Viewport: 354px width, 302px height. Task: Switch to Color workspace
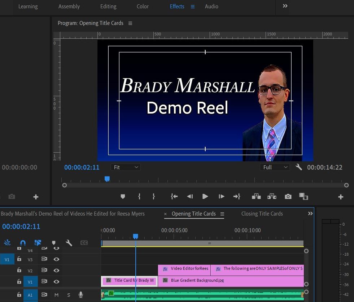(143, 7)
